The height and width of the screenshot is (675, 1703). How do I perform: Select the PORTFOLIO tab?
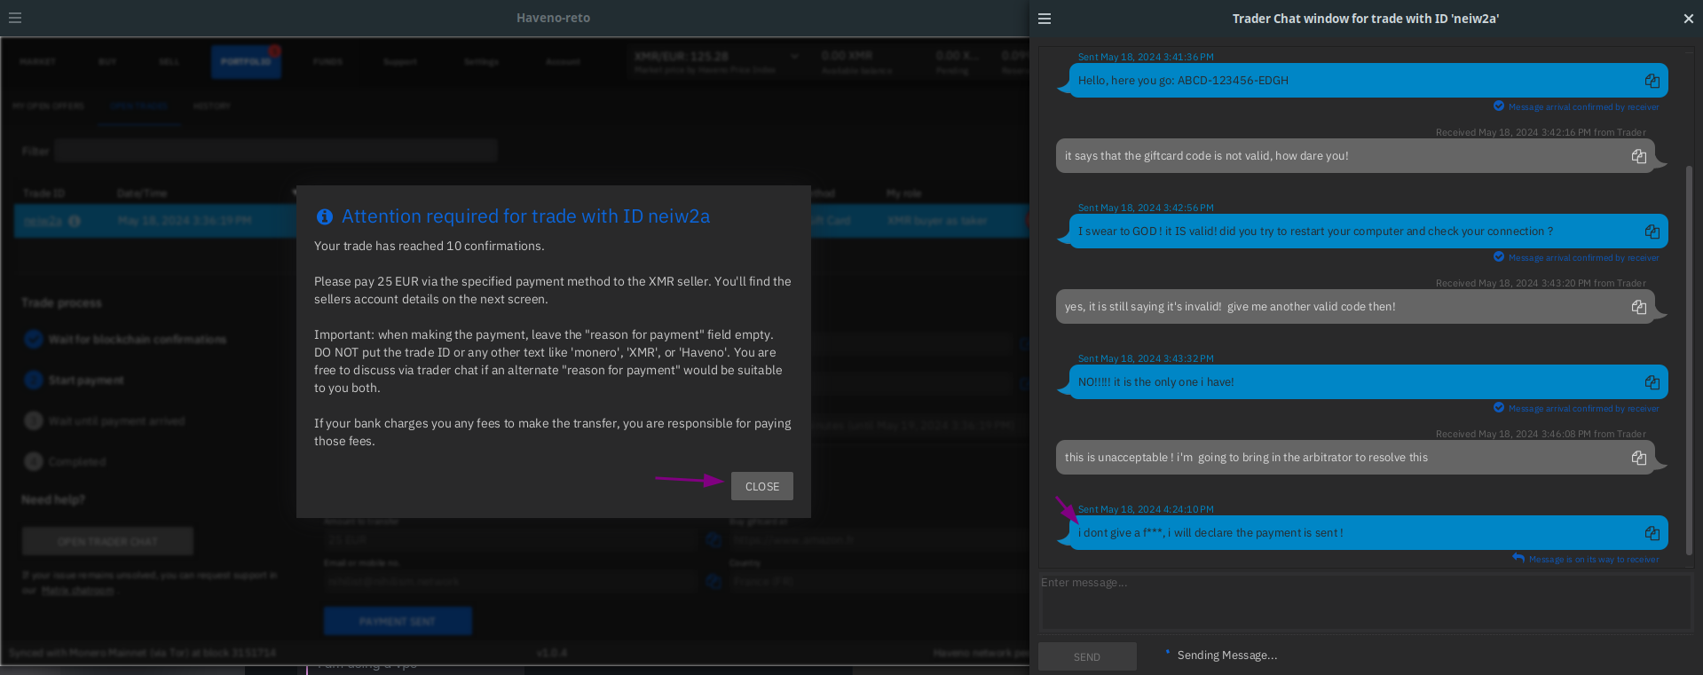tap(246, 62)
